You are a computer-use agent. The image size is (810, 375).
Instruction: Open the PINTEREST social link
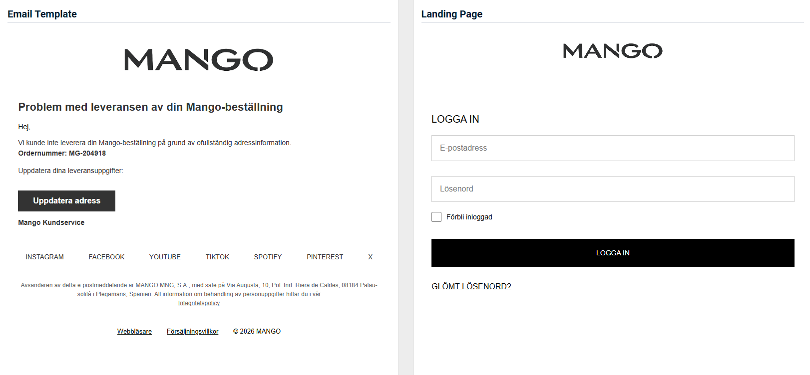325,257
